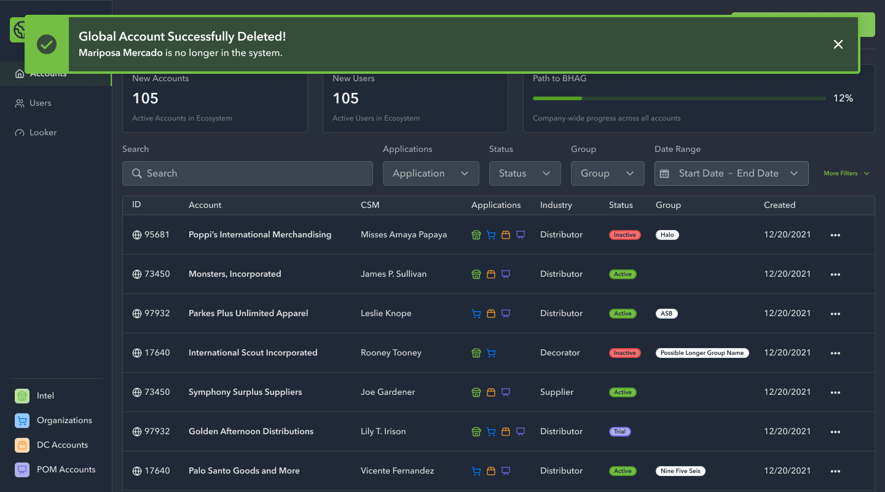This screenshot has width=885, height=492.
Task: Click the Nine Five Seis group tag
Action: (680, 471)
